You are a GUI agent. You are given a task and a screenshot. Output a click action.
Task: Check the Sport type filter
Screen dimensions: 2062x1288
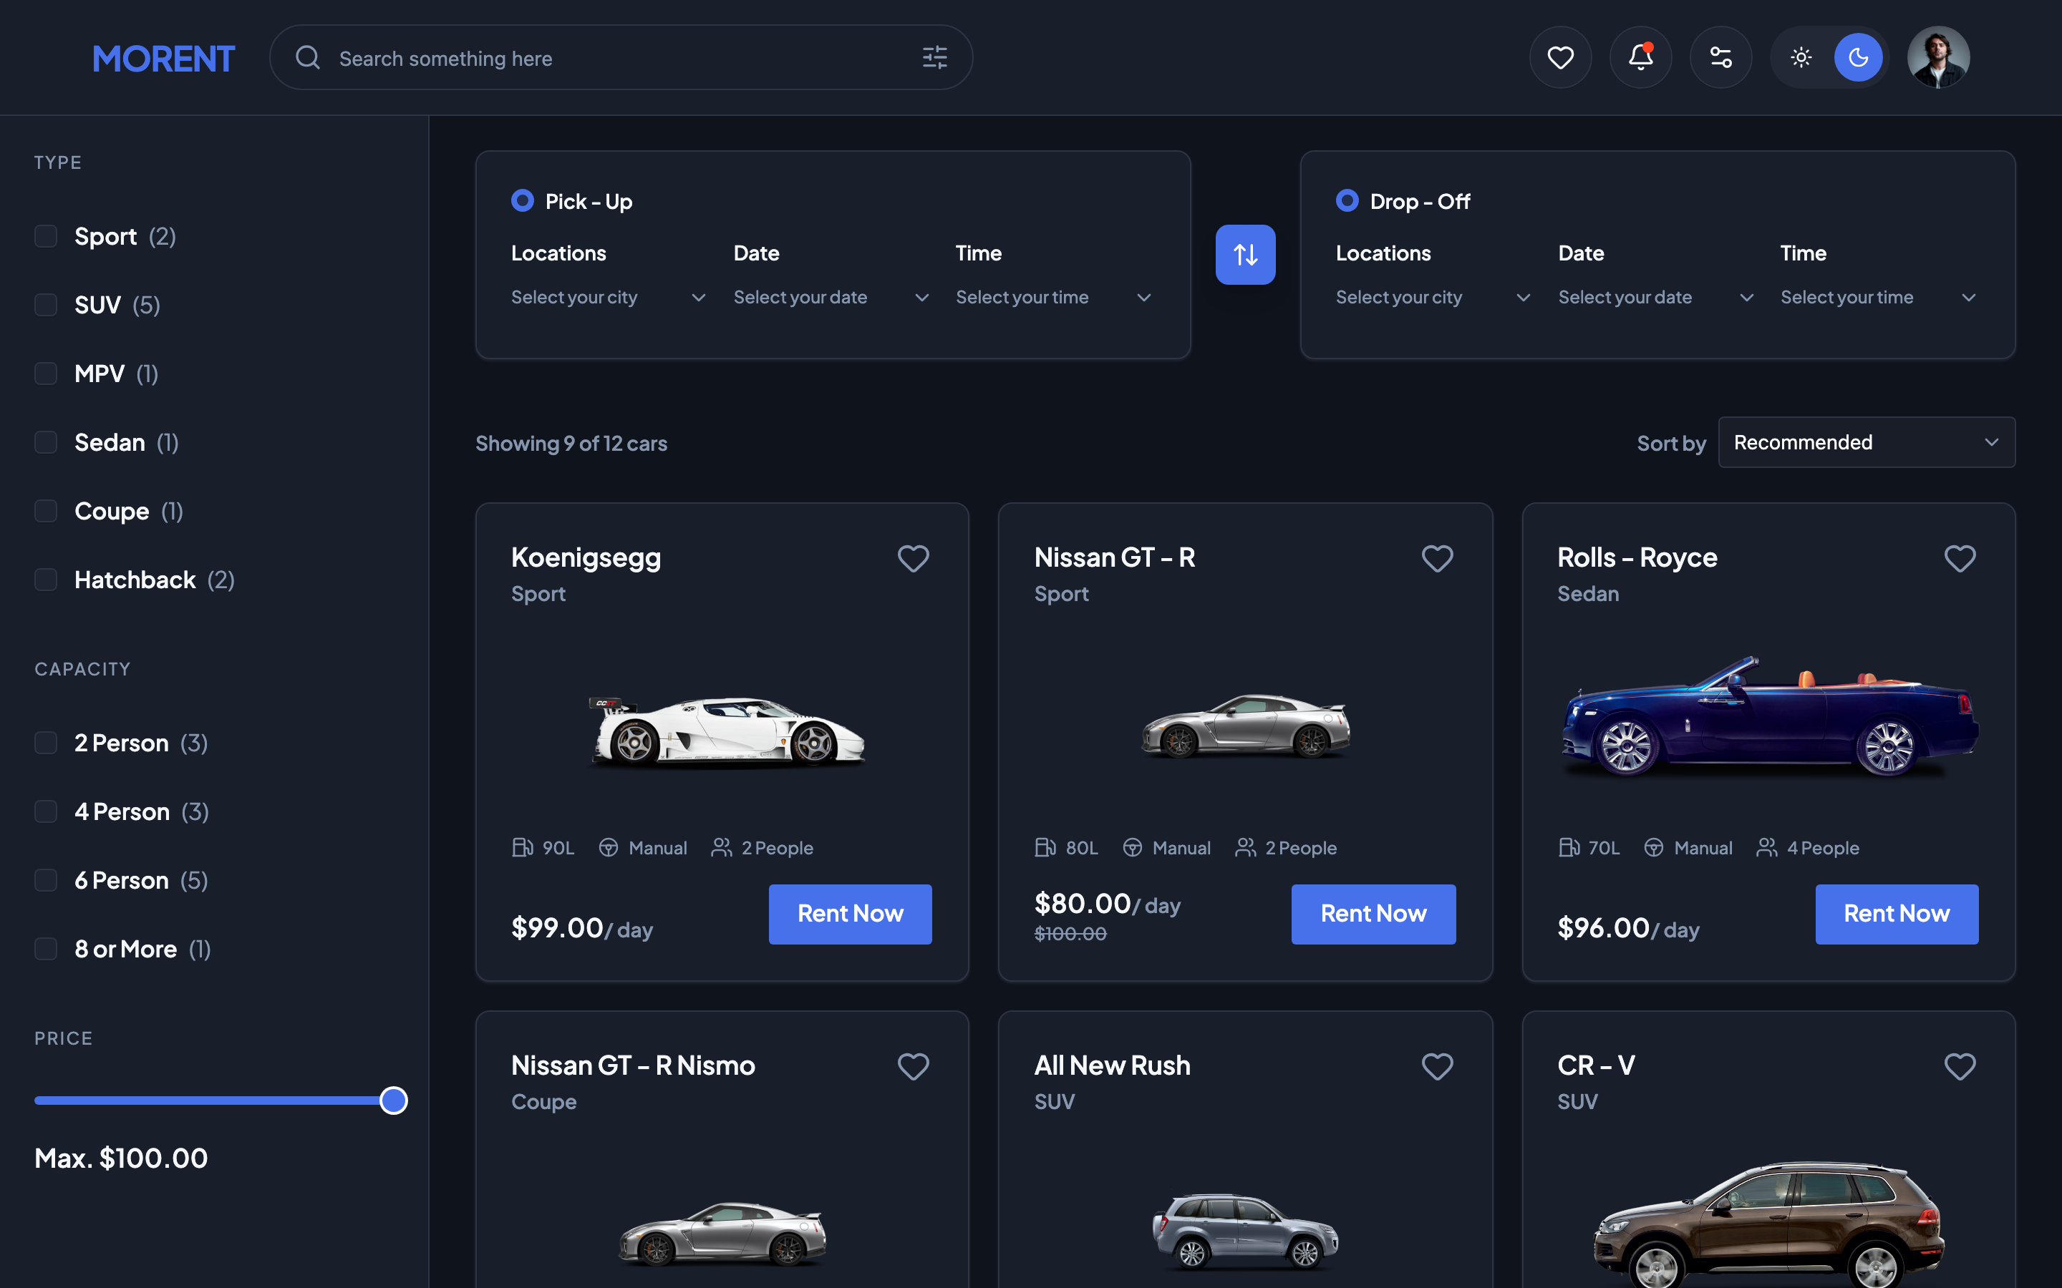coord(46,236)
